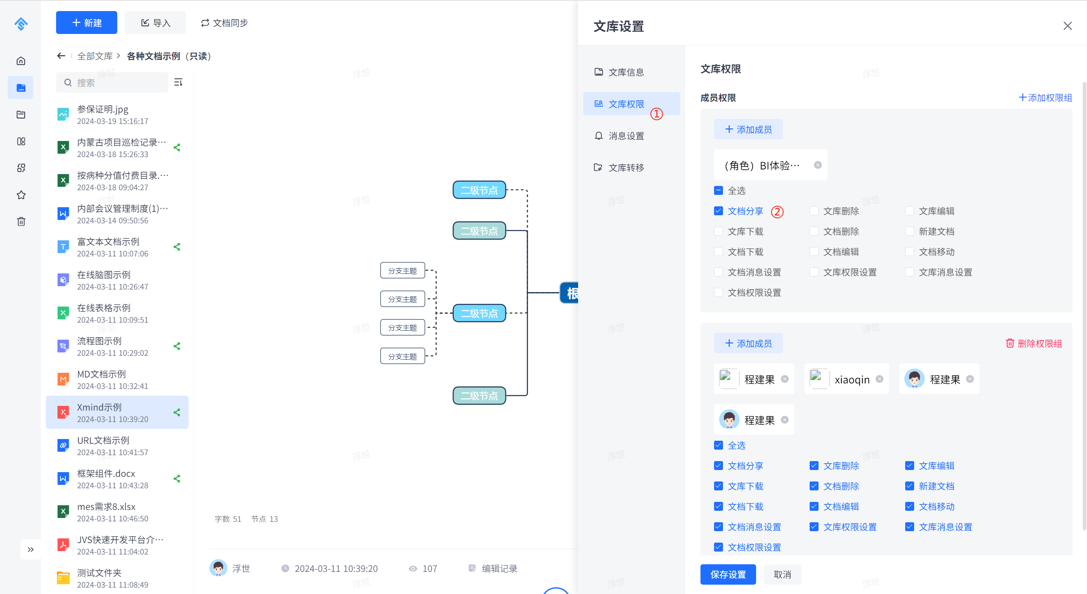
Task: Switch to 消息设置 tab
Action: point(632,135)
